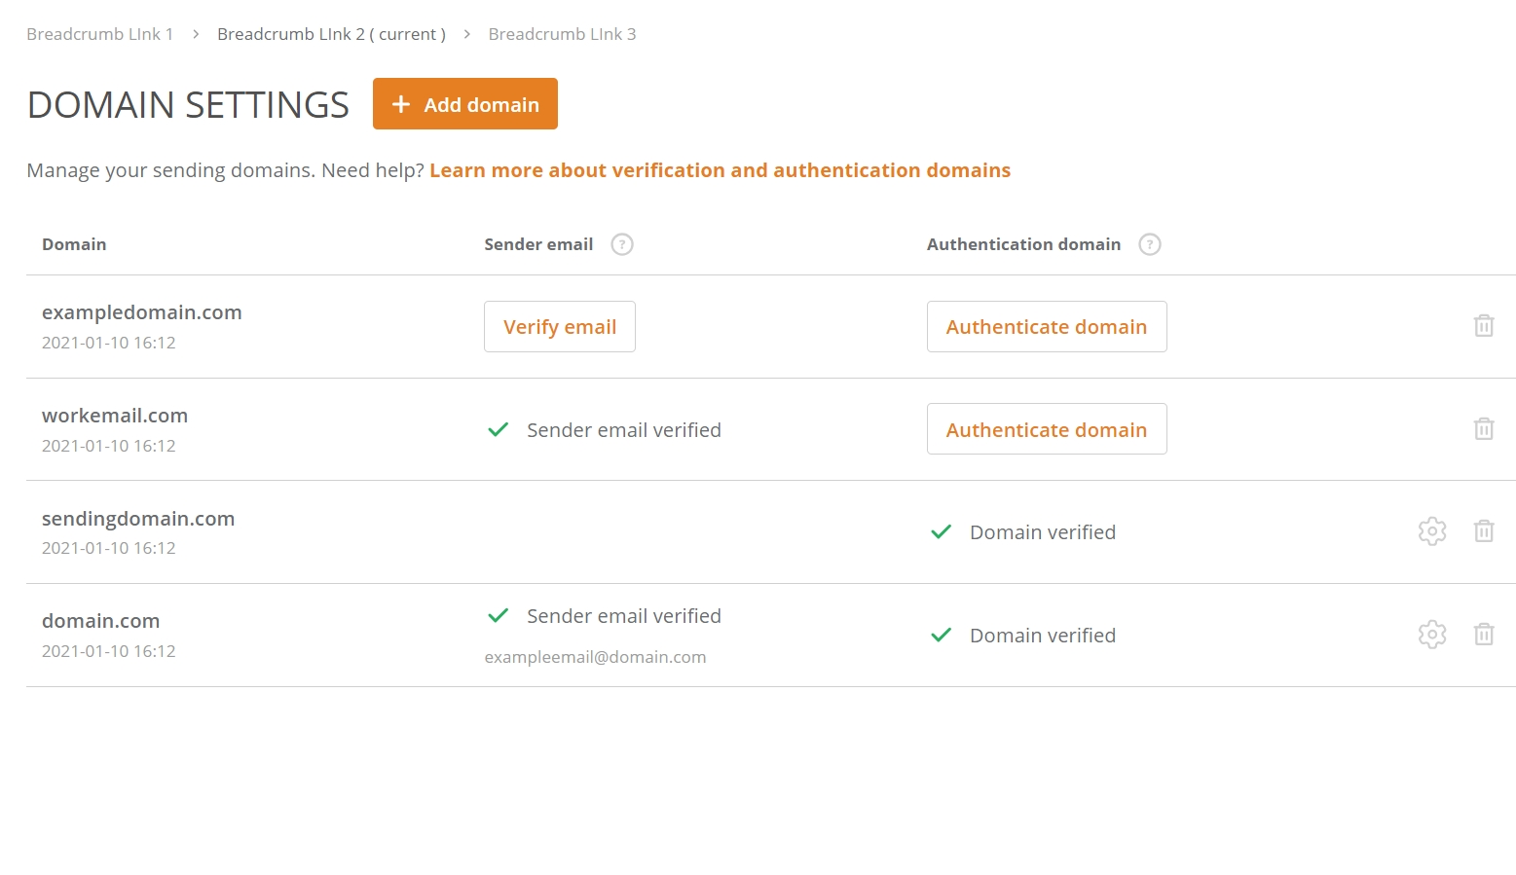Open settings gear for domain.com

1431,635
